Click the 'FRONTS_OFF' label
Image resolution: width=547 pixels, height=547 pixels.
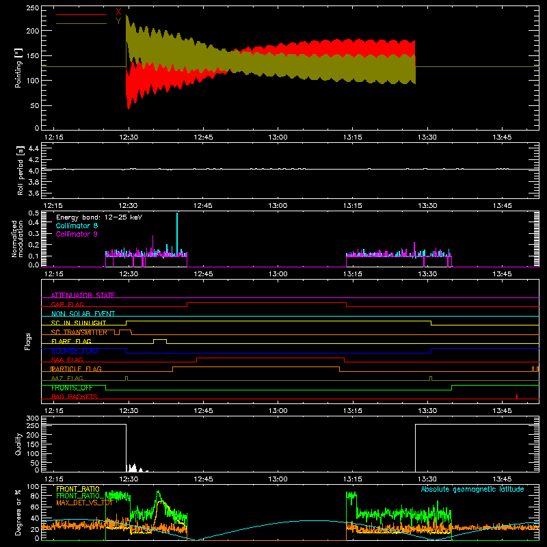(72, 388)
